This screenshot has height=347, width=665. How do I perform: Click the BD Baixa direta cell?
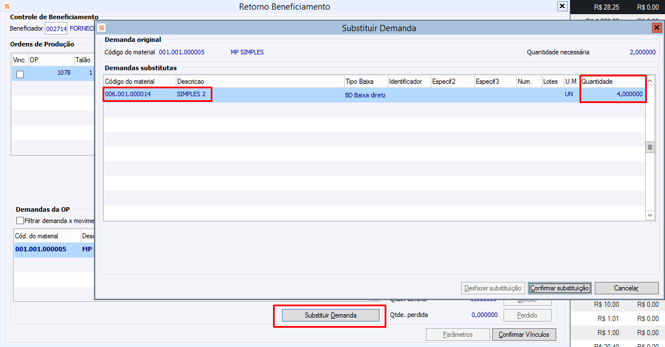coord(365,95)
